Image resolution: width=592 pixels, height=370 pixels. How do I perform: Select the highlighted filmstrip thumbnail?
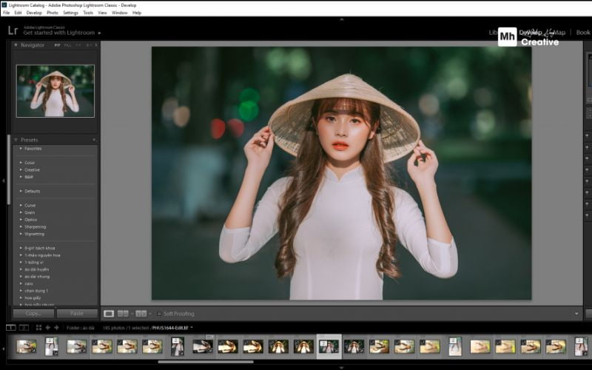[329, 346]
